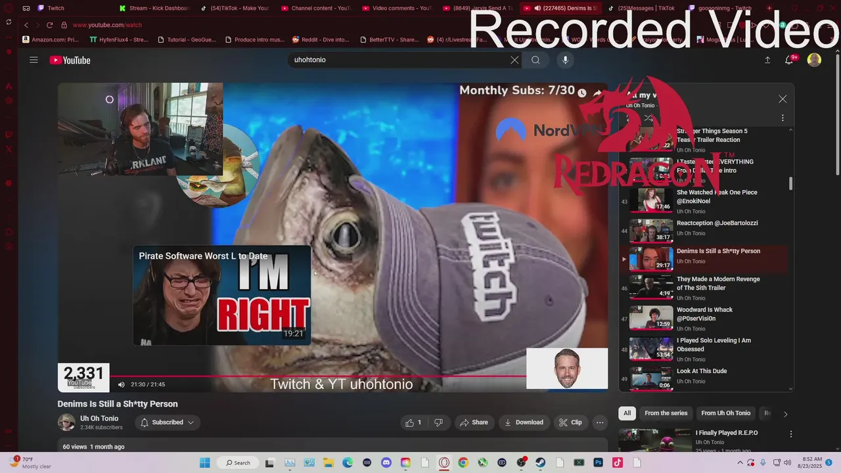Close the playlist panel
This screenshot has height=473, width=841.
[x=783, y=99]
